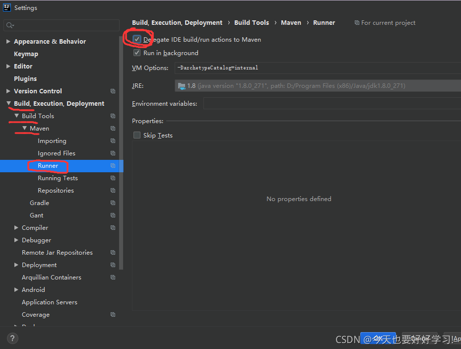The image size is (461, 349).
Task: Click project-level icon beside Coverage
Action: point(113,315)
